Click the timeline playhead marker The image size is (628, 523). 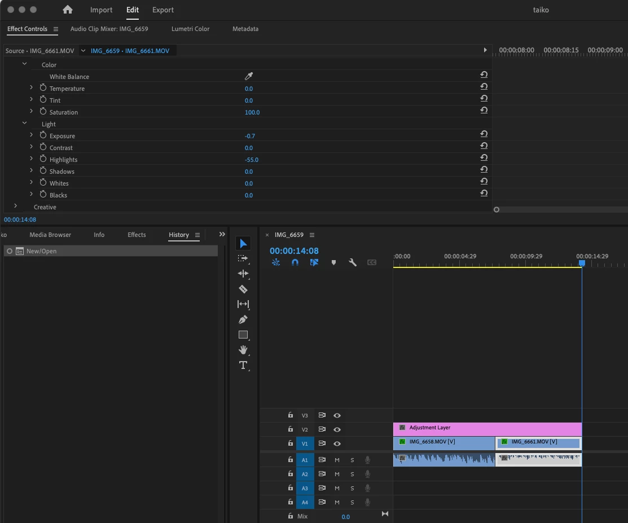tap(582, 263)
